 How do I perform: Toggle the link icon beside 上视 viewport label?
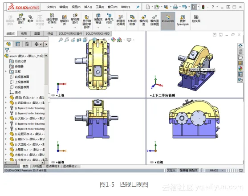click(x=53, y=95)
